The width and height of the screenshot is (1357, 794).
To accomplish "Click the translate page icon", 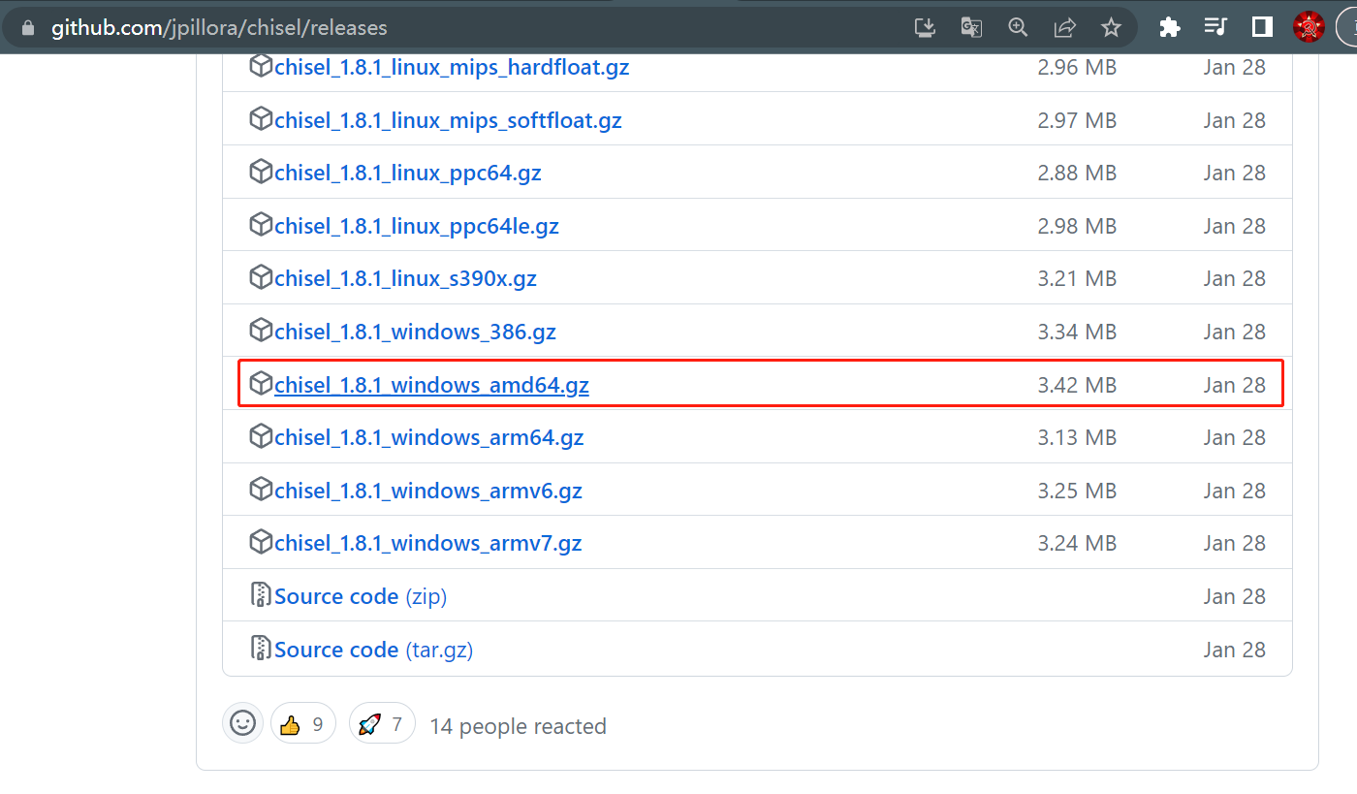I will pos(971,27).
